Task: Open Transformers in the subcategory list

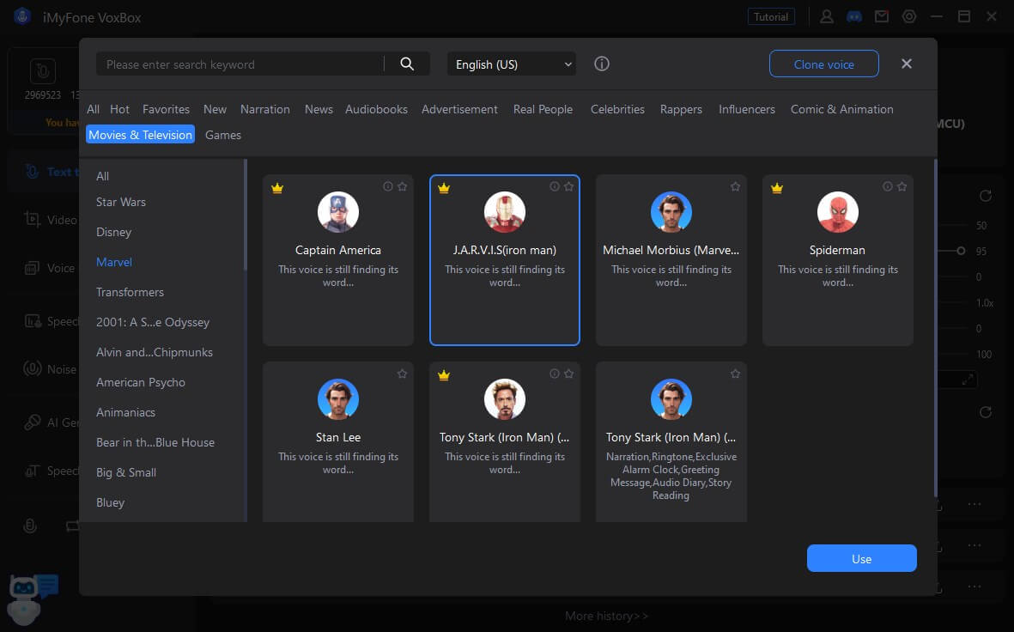Action: (x=130, y=292)
